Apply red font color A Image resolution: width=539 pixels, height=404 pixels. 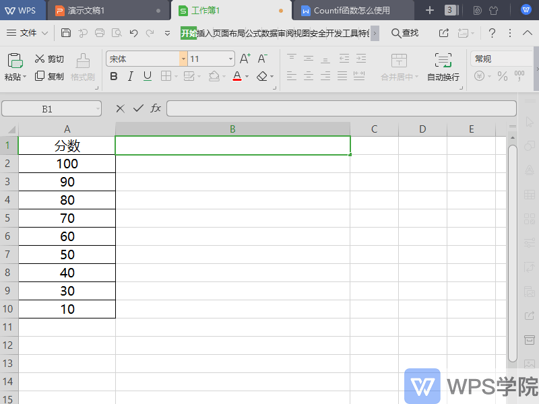point(237,76)
